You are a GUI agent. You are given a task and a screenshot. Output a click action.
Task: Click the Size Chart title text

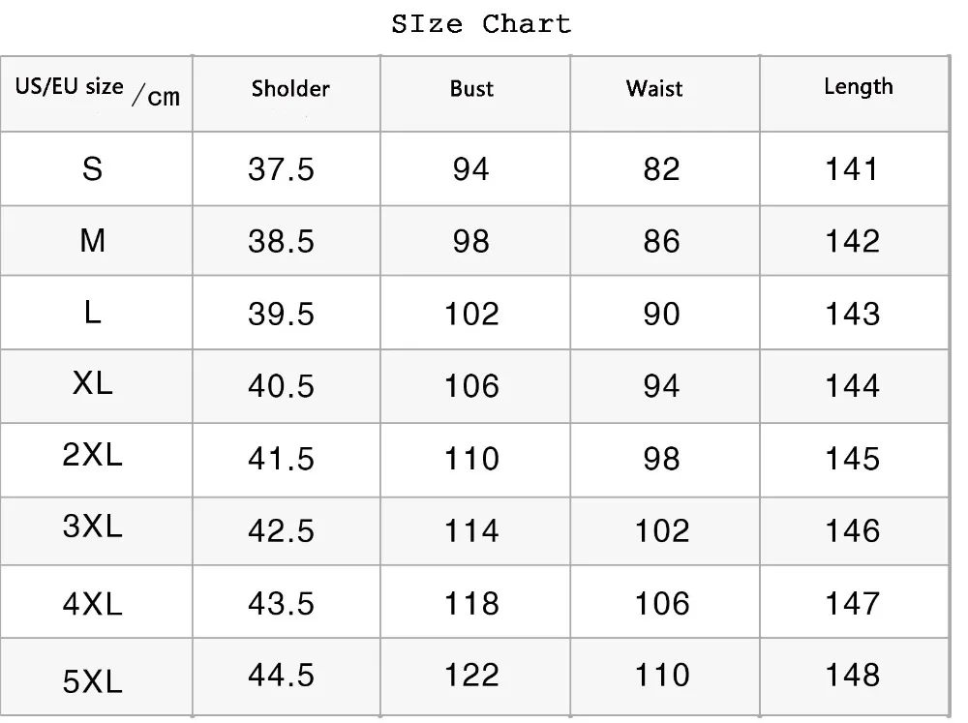(x=481, y=24)
